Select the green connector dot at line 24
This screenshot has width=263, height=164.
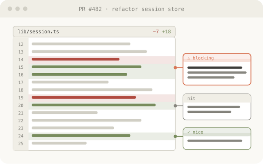click(175, 136)
